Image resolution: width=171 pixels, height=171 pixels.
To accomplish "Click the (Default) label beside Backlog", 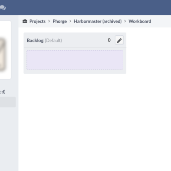I will (53, 40).
